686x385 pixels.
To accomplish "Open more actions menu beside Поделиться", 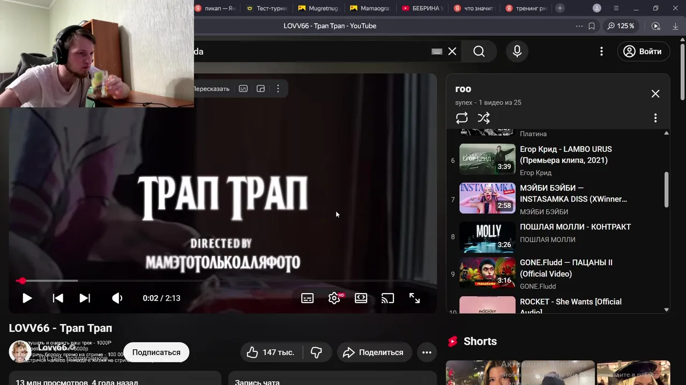I will tap(427, 352).
